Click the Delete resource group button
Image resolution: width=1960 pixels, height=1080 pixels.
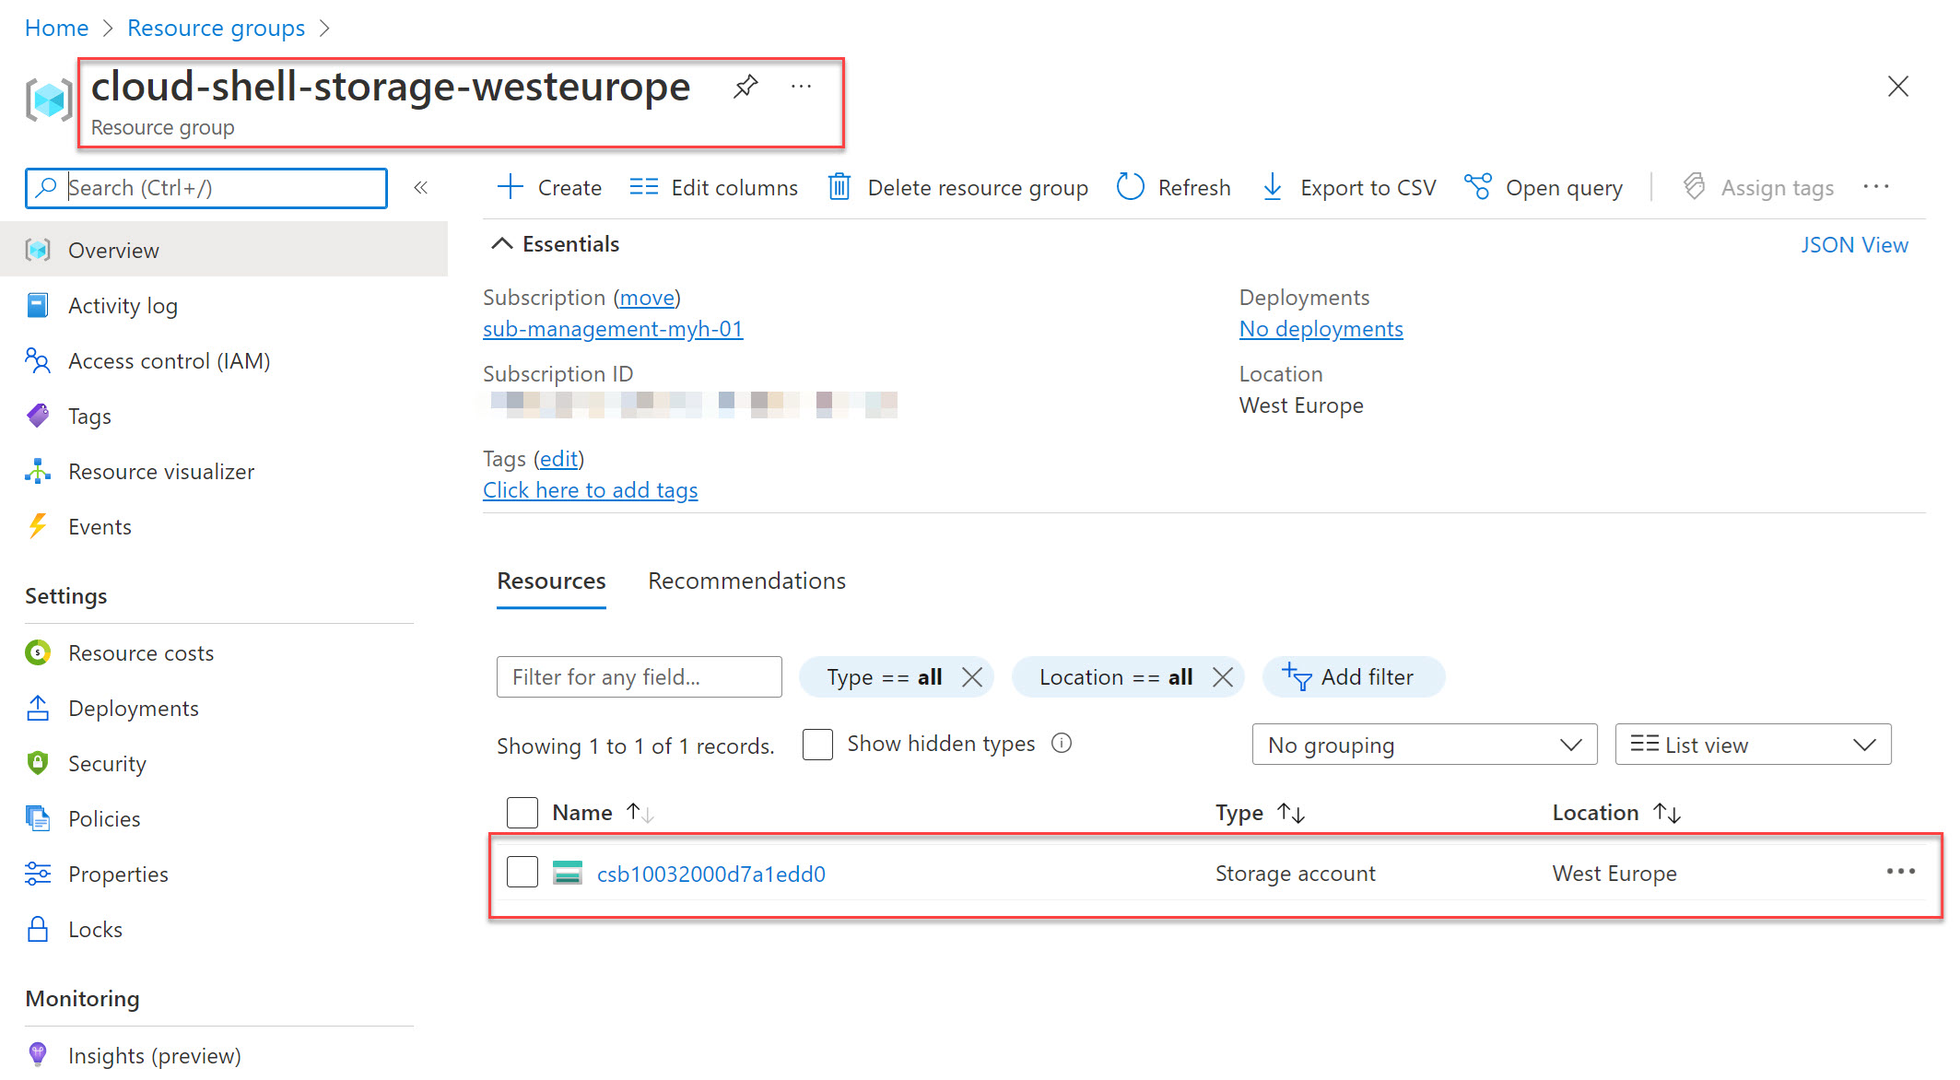958,187
